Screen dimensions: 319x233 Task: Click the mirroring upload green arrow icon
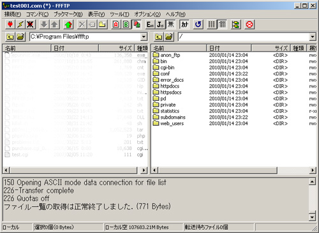68,24
